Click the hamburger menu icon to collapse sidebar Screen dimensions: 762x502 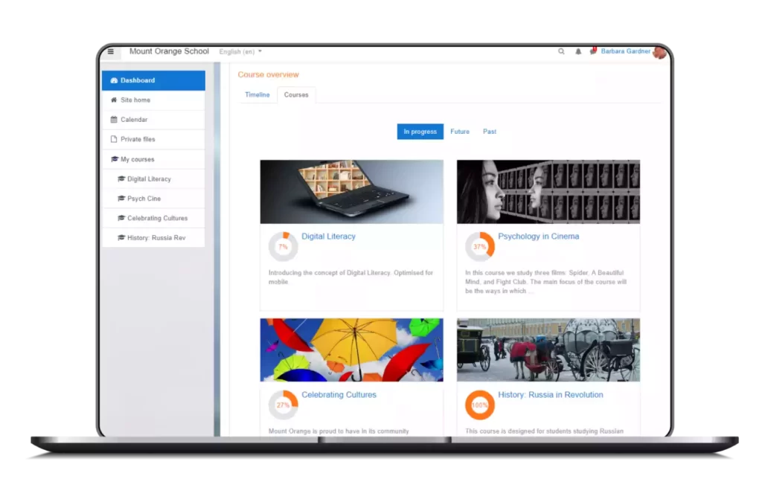(111, 52)
